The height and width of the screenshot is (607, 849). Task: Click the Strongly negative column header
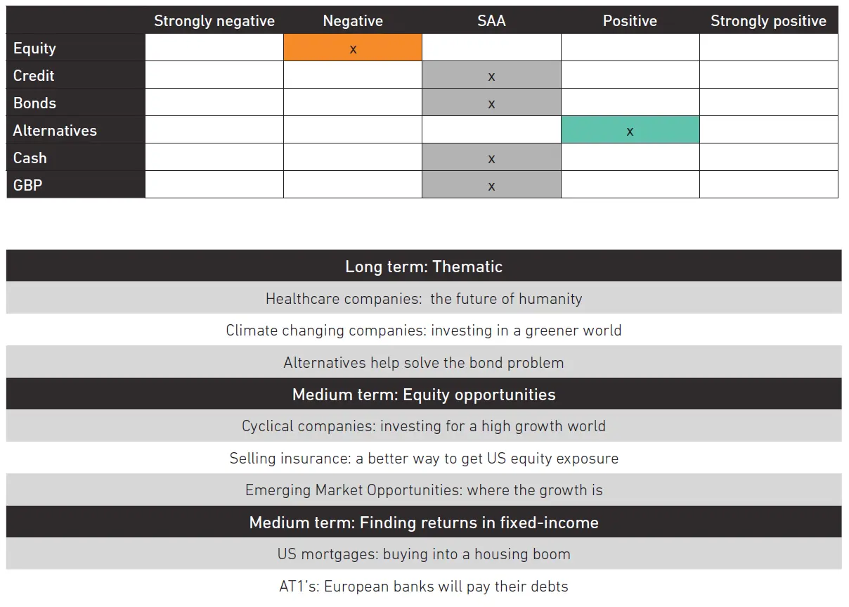pyautogui.click(x=214, y=21)
